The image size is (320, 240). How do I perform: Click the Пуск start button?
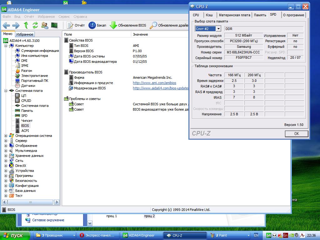pyautogui.click(x=14, y=235)
